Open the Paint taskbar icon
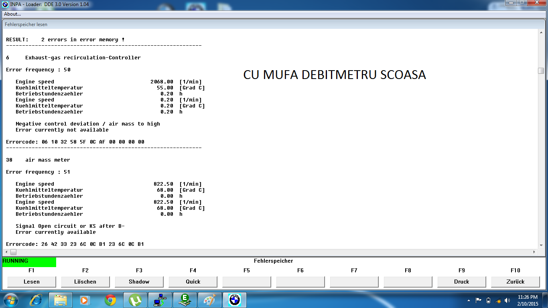The width and height of the screenshot is (548, 308). point(210,300)
